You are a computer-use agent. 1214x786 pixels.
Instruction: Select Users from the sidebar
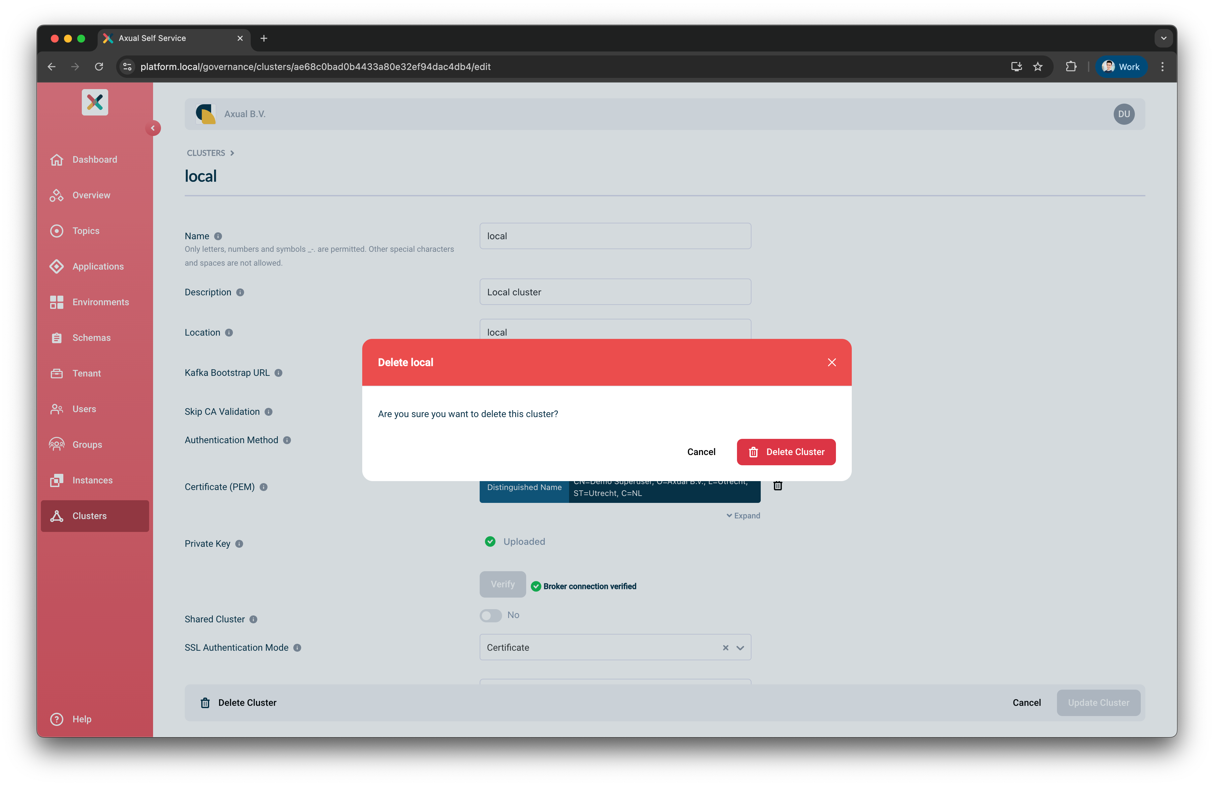click(x=84, y=409)
